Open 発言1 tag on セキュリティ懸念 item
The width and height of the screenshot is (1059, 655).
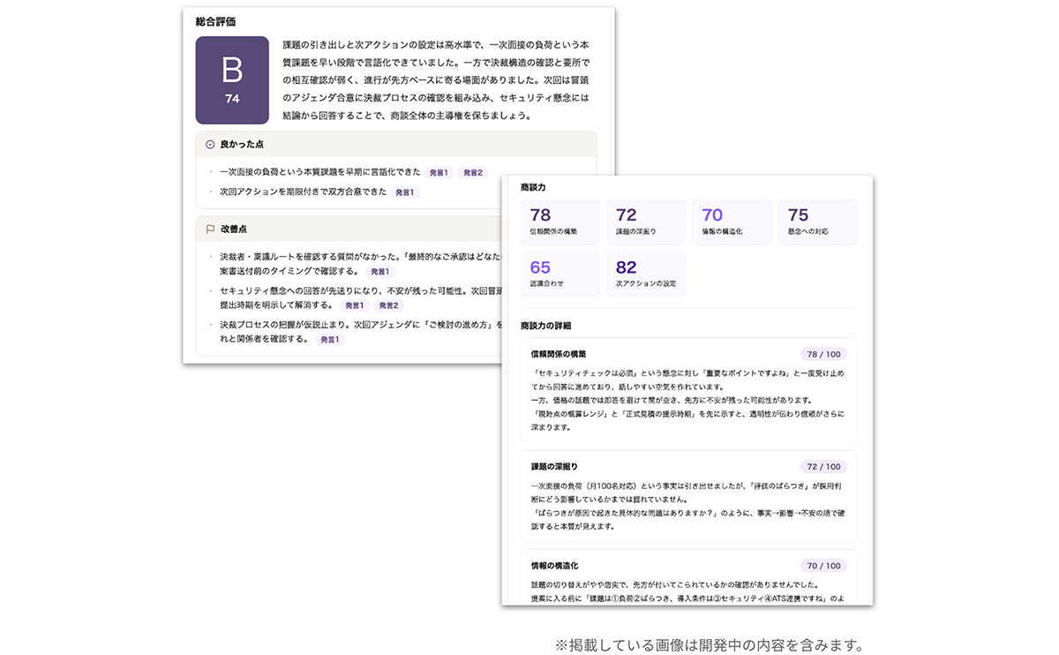pos(354,305)
